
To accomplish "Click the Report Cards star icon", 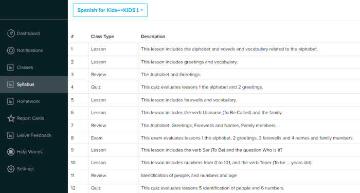I will (x=11, y=118).
